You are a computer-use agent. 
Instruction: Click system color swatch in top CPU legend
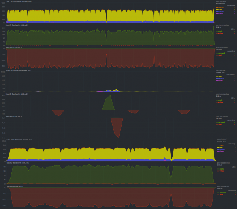(x=217, y=12)
